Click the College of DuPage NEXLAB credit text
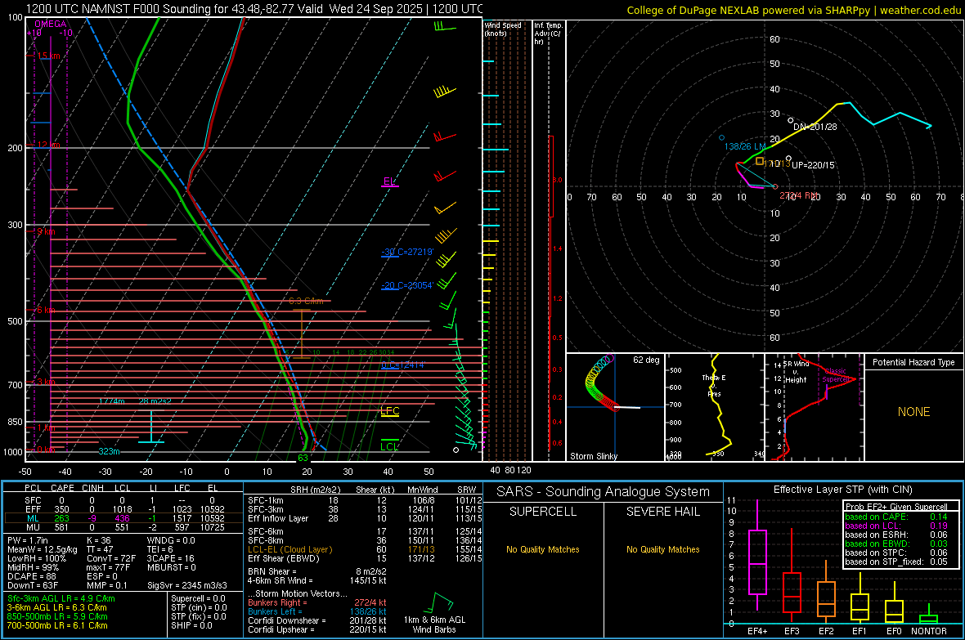 pyautogui.click(x=793, y=10)
